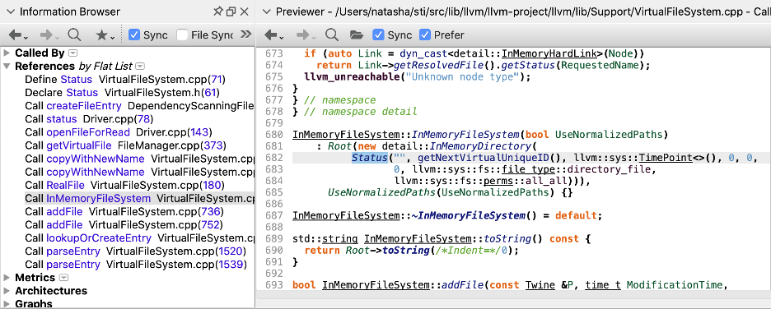The image size is (771, 309).
Task: Select Call parseEntry VirtualFileSystem.cpp(1520) reference
Action: click(135, 251)
